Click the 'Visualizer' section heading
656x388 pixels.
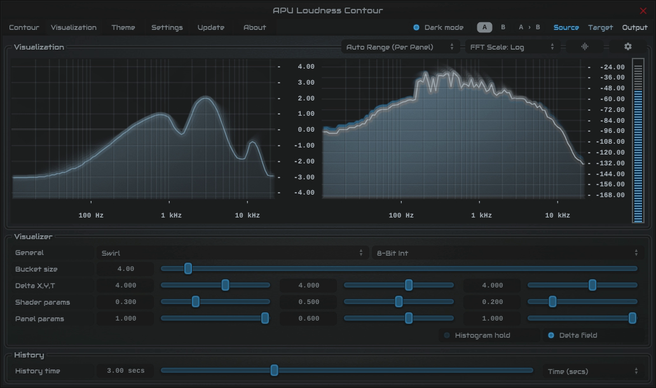coord(33,237)
